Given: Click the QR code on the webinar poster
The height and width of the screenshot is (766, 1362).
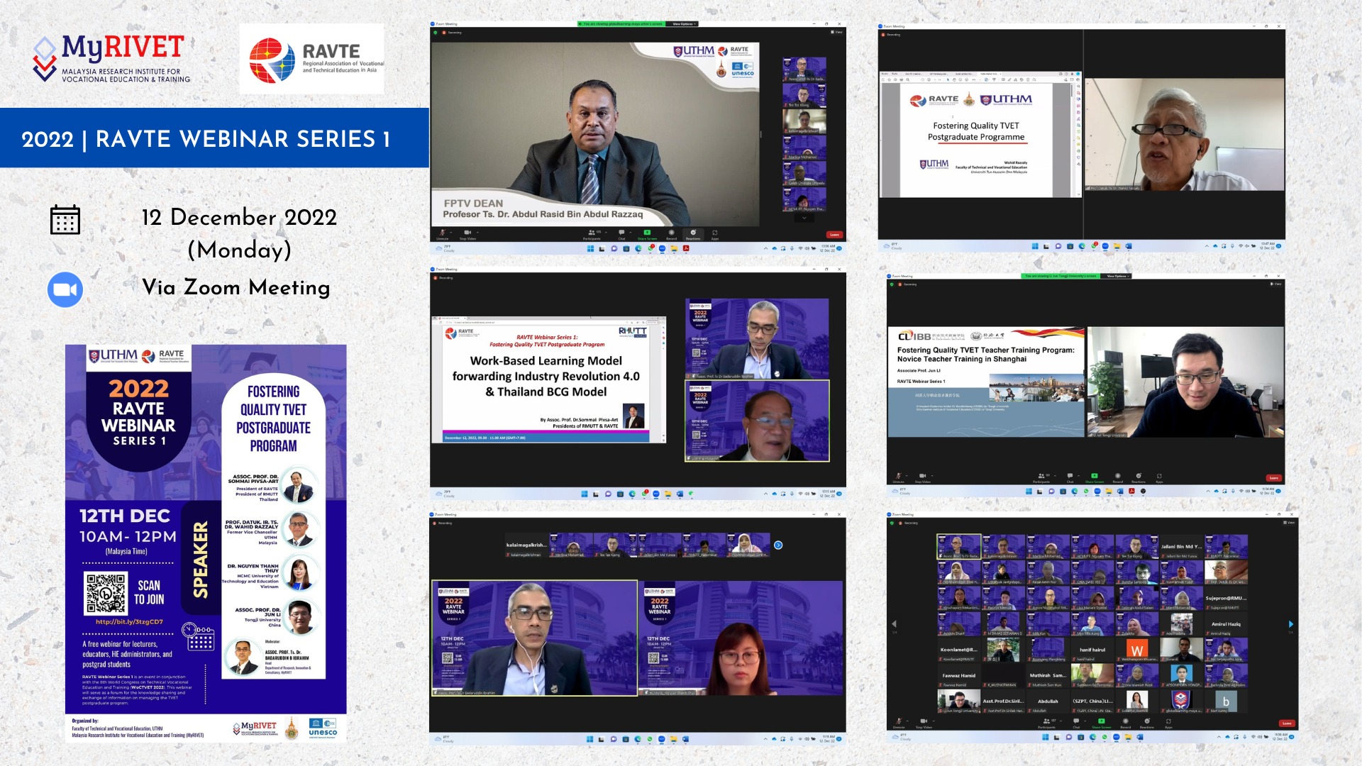Looking at the screenshot, I should pyautogui.click(x=106, y=593).
